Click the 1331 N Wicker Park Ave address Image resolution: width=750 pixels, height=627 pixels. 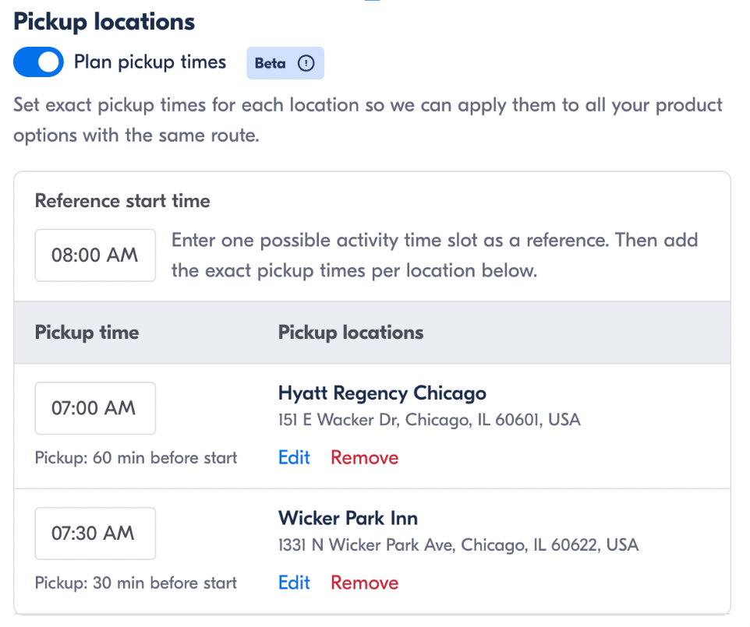[458, 545]
